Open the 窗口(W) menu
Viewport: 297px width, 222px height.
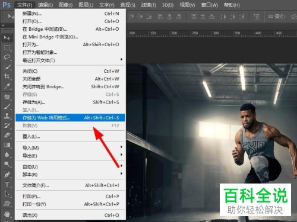[x=209, y=5]
